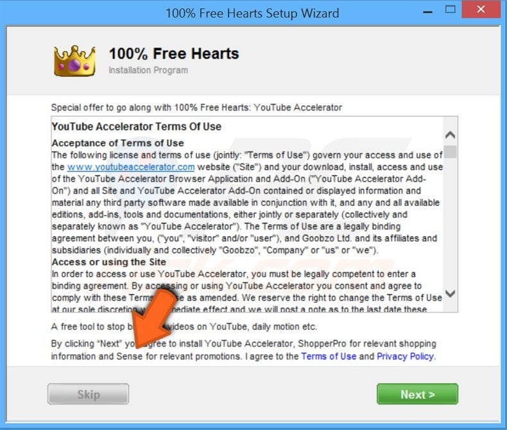Minimize the Setup Wizard window
The width and height of the screenshot is (507, 430).
pos(427,12)
